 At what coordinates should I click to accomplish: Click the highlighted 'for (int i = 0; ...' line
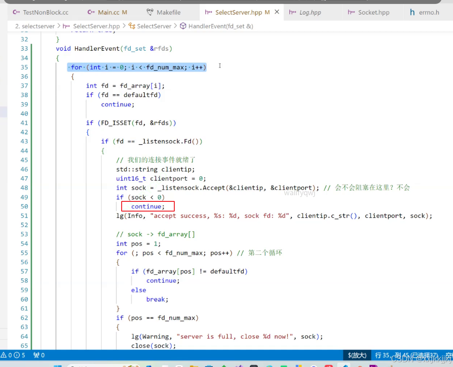pos(137,67)
